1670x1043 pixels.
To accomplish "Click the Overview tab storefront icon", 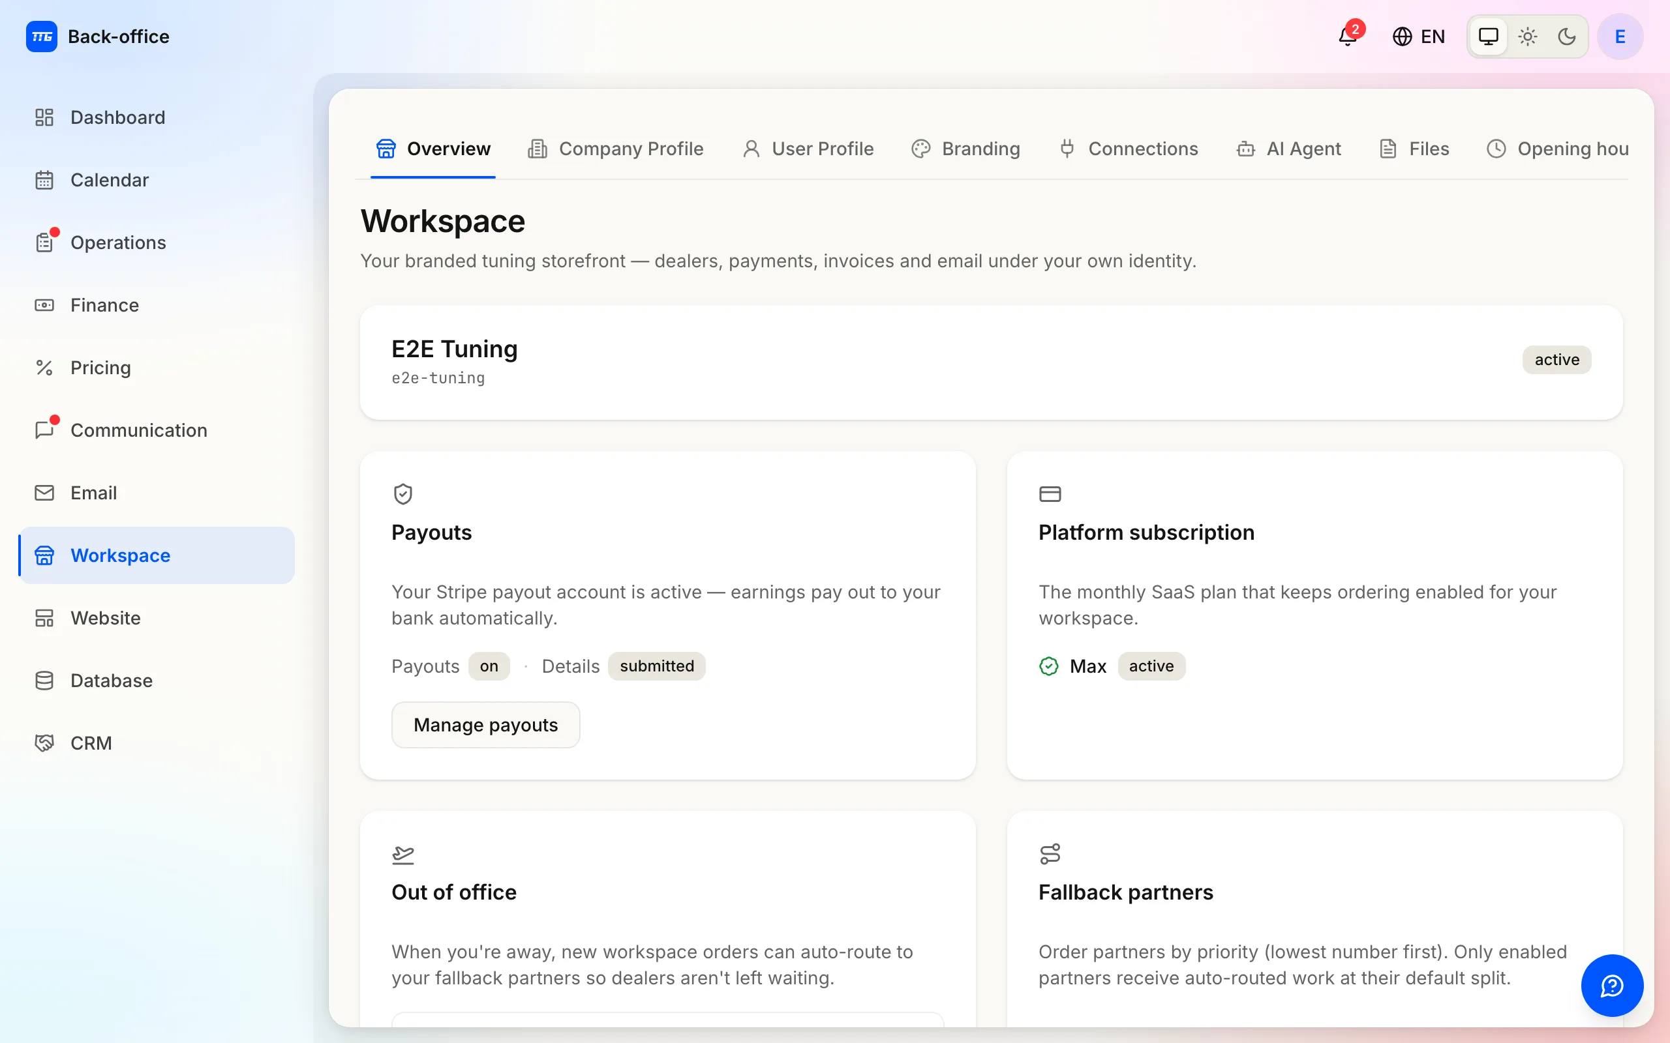I will [386, 149].
